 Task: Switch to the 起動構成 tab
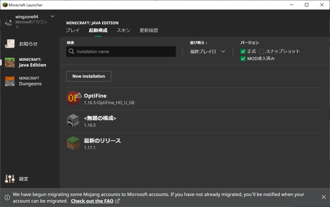(98, 30)
